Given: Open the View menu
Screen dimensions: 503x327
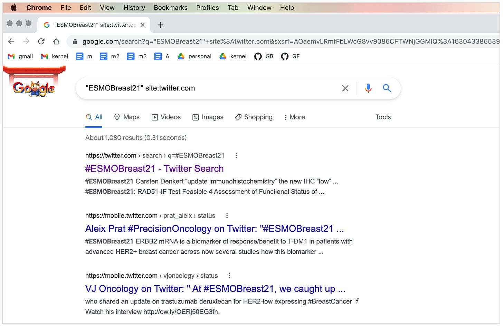Looking at the screenshot, I should (107, 8).
